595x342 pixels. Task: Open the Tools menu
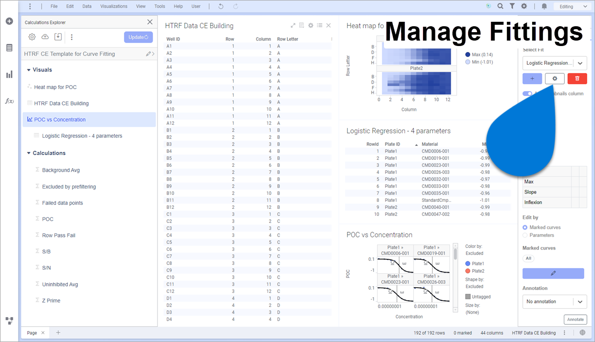pos(160,6)
